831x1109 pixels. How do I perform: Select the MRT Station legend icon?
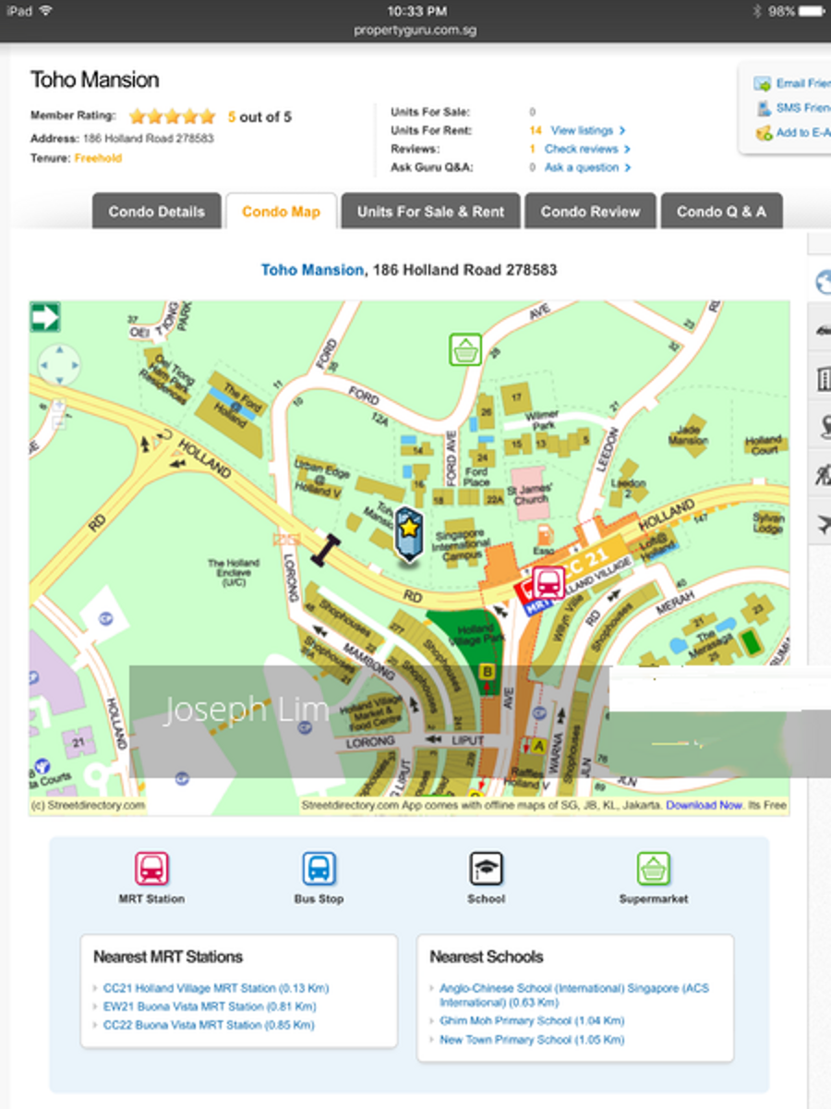point(151,870)
